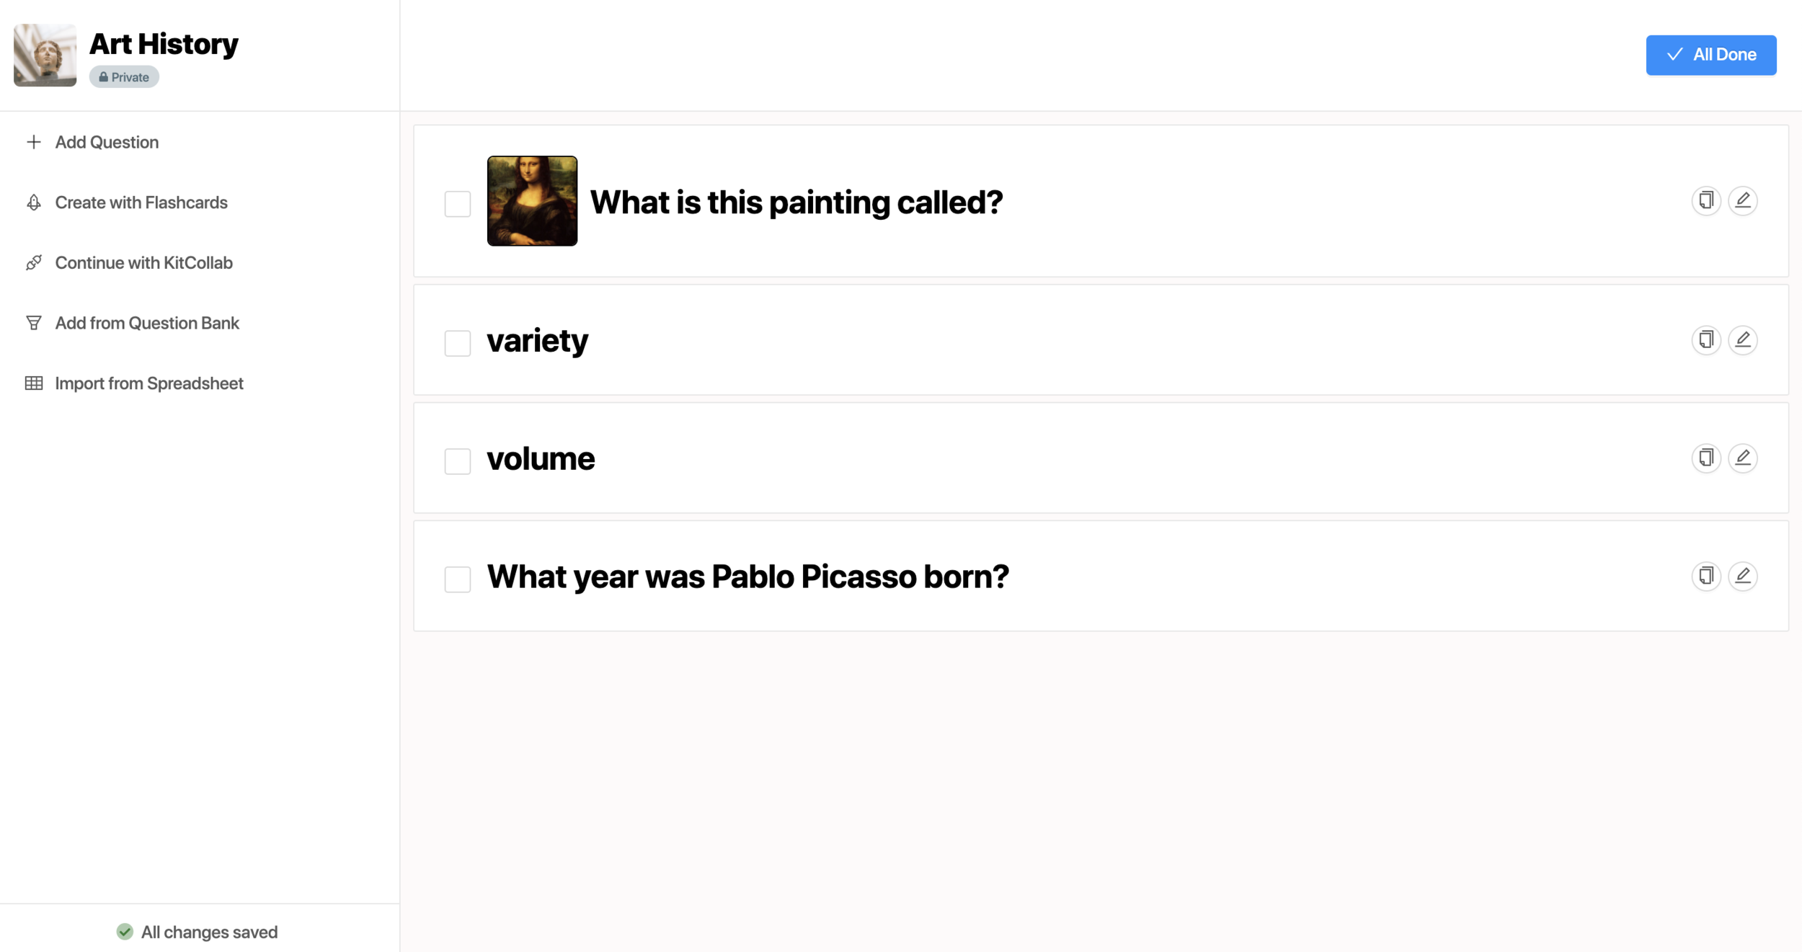Click the duplicate icon on Picasso question
Screen dimensions: 1802x952
(x=1707, y=576)
